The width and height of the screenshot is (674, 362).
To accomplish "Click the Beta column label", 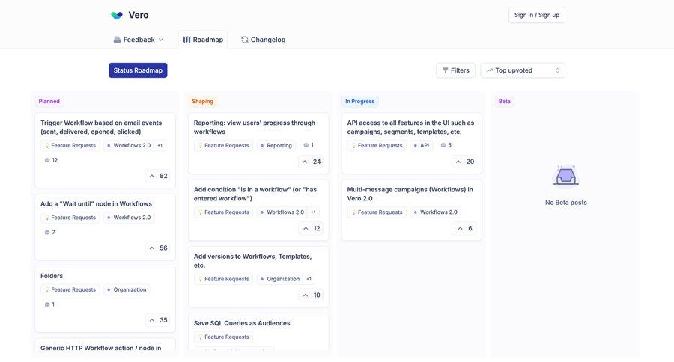I will 504,101.
